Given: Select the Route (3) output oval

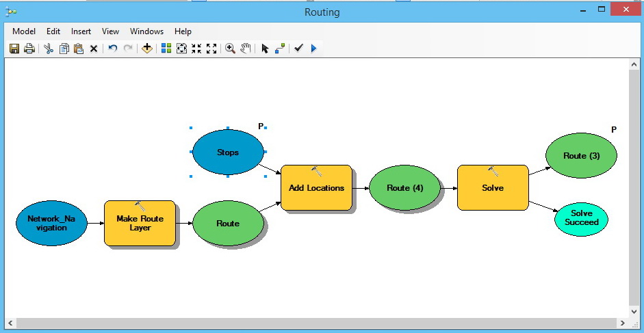Looking at the screenshot, I should pos(581,156).
